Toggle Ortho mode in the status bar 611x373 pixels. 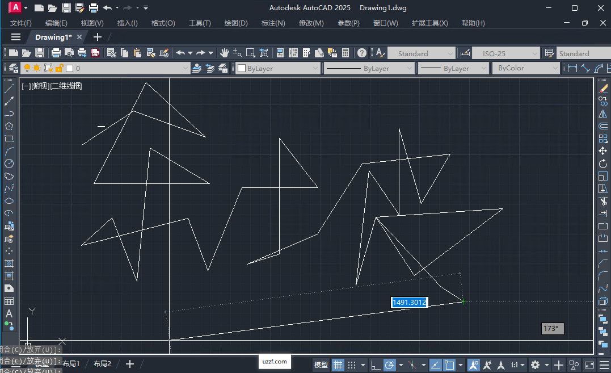[x=376, y=364]
